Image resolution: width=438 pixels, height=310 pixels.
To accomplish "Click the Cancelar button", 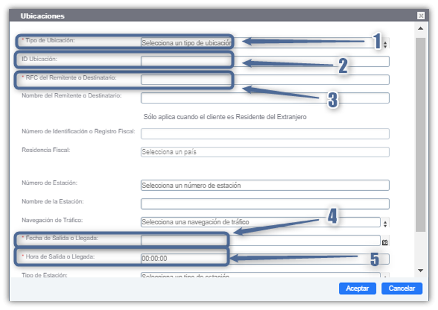I will (x=402, y=288).
